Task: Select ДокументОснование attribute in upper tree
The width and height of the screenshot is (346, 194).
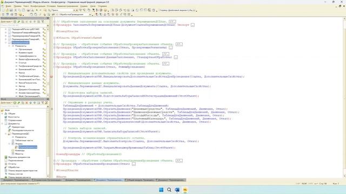Action: [x=29, y=89]
